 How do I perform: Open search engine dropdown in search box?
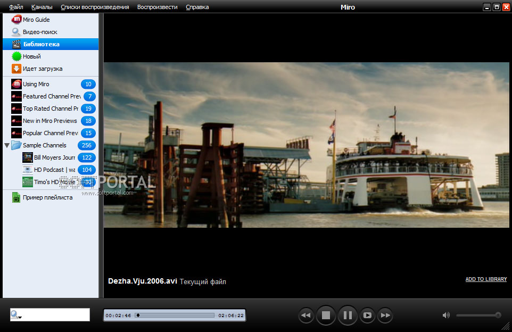point(16,315)
